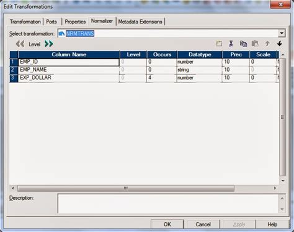Select row header number 3

point(14,78)
